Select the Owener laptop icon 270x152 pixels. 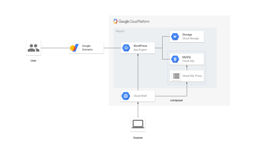point(138,124)
